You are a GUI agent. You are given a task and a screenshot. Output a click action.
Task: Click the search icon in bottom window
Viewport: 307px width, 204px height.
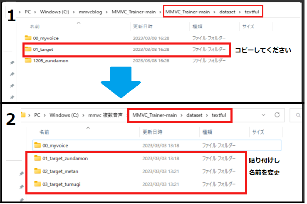click(x=298, y=115)
